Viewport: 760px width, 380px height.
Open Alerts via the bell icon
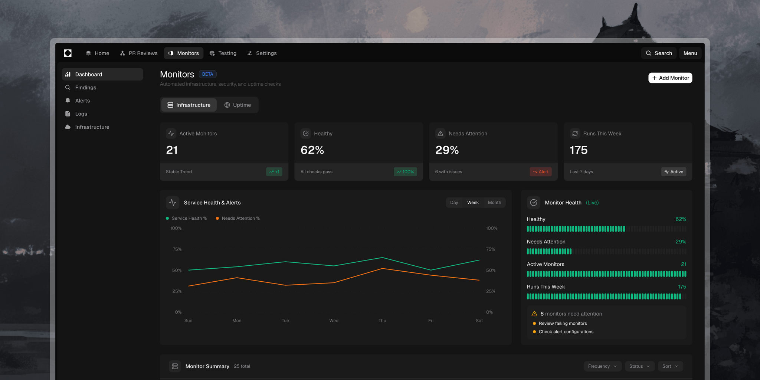(x=68, y=100)
